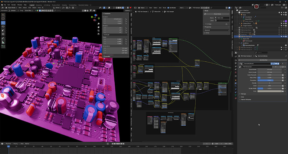This screenshot has width=288, height=154.
Task: Toggle modifier show in viewport icon for GeometryNodes
Action: pyautogui.click(x=276, y=64)
